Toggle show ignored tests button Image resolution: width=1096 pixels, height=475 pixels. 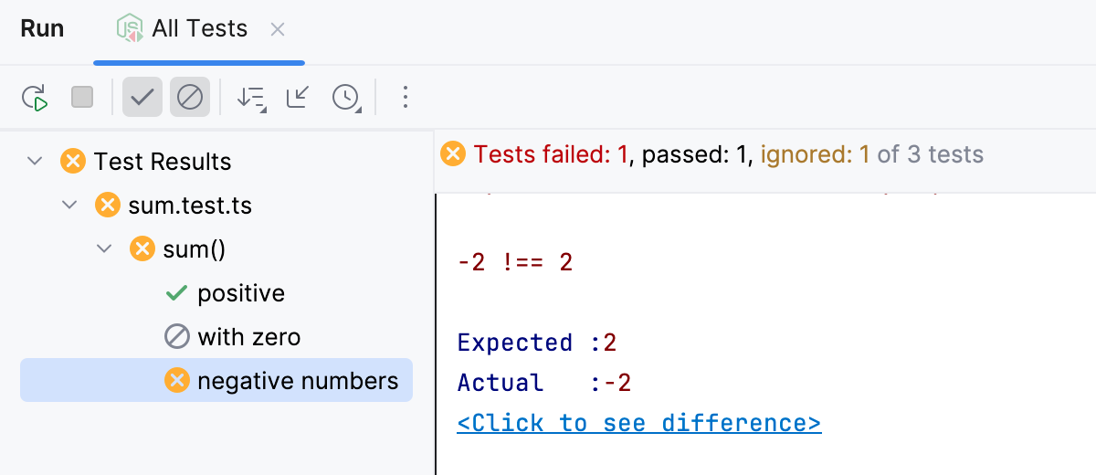pos(190,97)
